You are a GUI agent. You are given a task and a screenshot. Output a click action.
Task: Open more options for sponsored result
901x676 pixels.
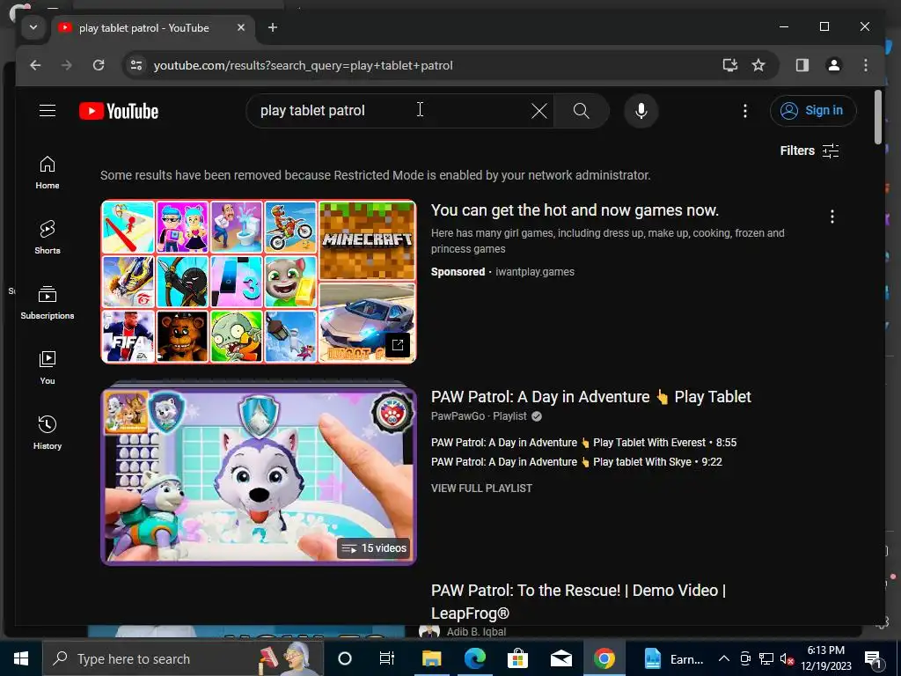click(832, 217)
